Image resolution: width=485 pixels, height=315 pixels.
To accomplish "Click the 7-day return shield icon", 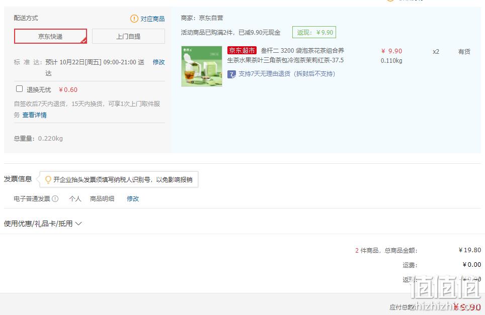I will (231, 74).
